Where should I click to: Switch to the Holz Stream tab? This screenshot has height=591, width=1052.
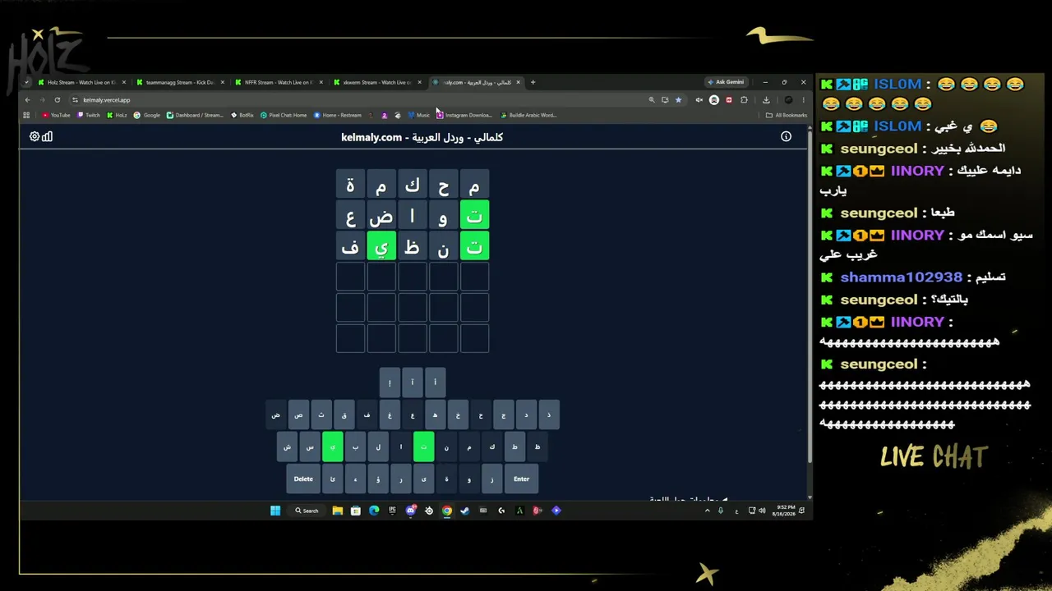(81, 82)
